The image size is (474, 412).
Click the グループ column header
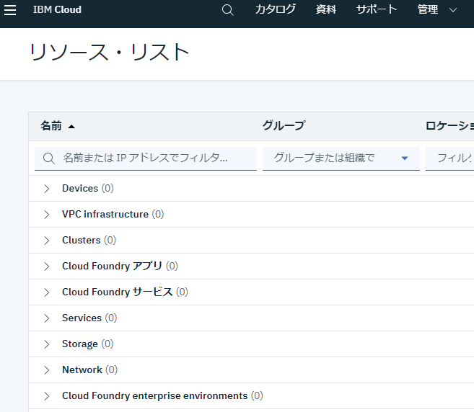pos(284,125)
